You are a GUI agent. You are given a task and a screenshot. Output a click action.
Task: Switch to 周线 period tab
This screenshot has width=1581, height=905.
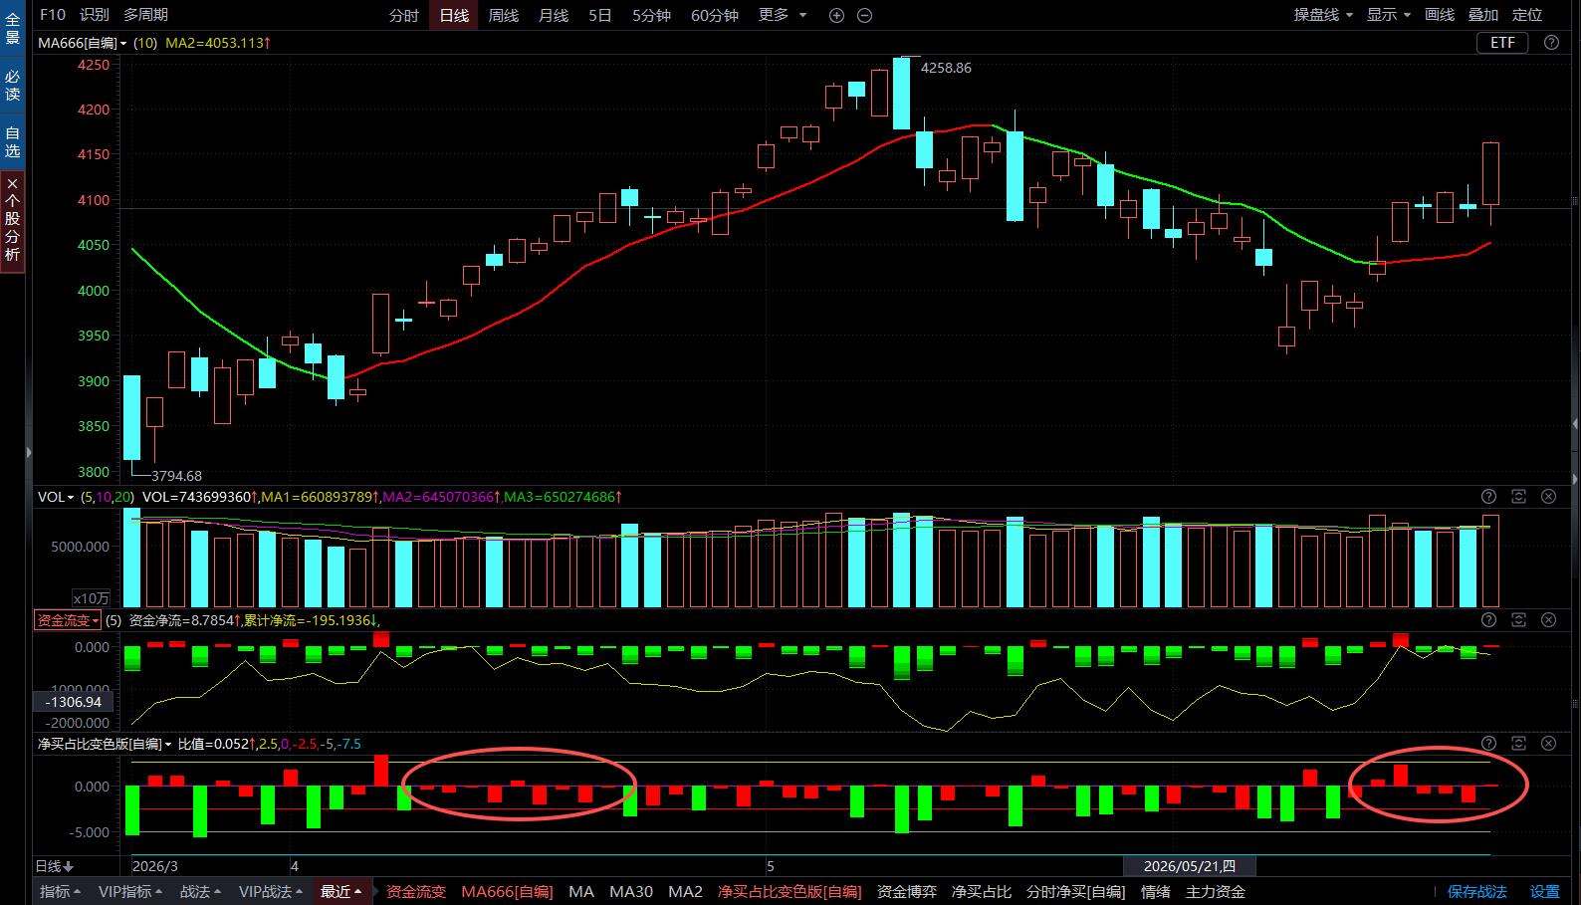click(504, 15)
